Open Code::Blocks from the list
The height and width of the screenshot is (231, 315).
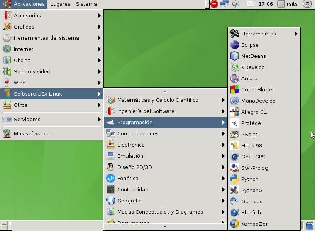tap(257, 89)
